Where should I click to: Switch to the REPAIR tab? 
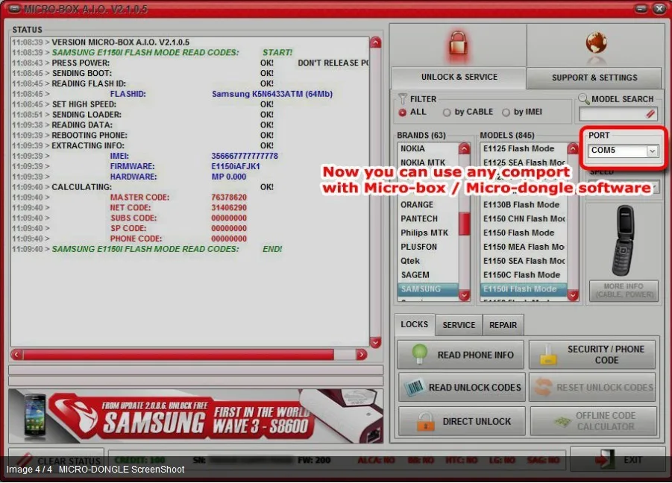503,325
